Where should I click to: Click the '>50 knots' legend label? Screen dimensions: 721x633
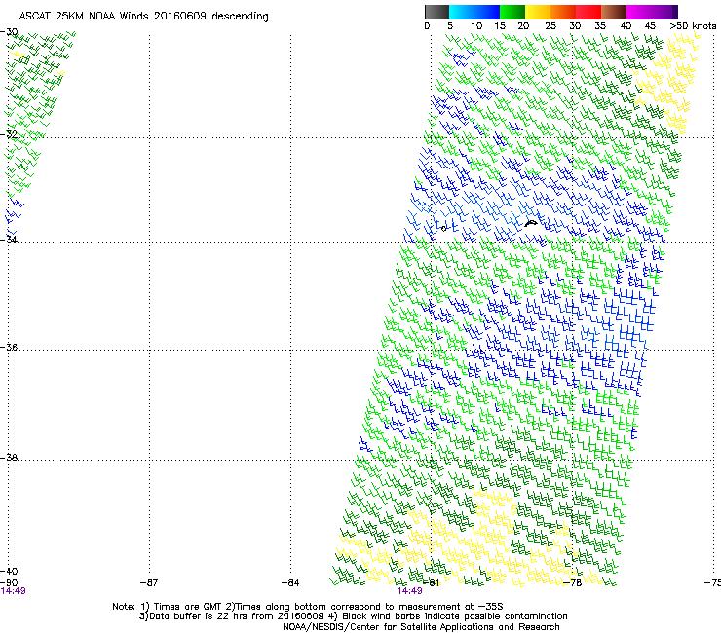[693, 26]
